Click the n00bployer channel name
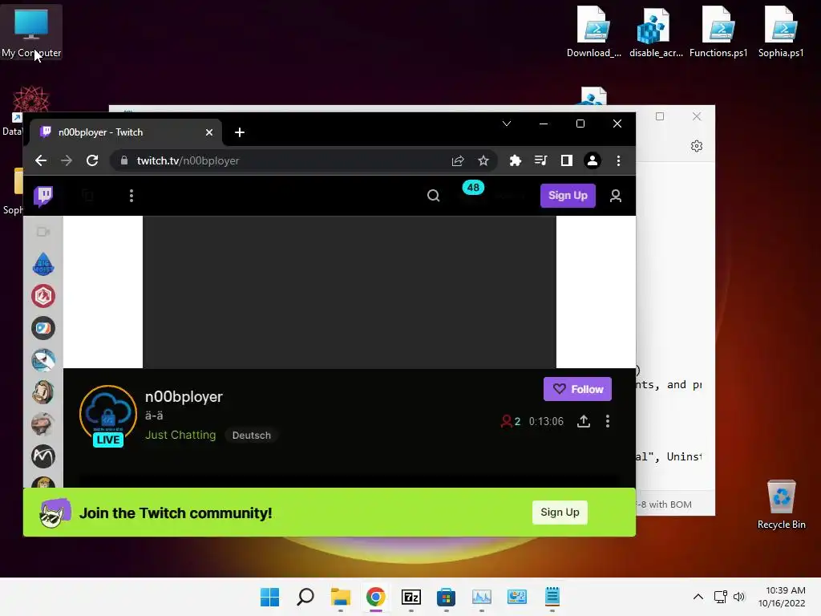Viewport: 821px width, 616px height. click(x=184, y=397)
